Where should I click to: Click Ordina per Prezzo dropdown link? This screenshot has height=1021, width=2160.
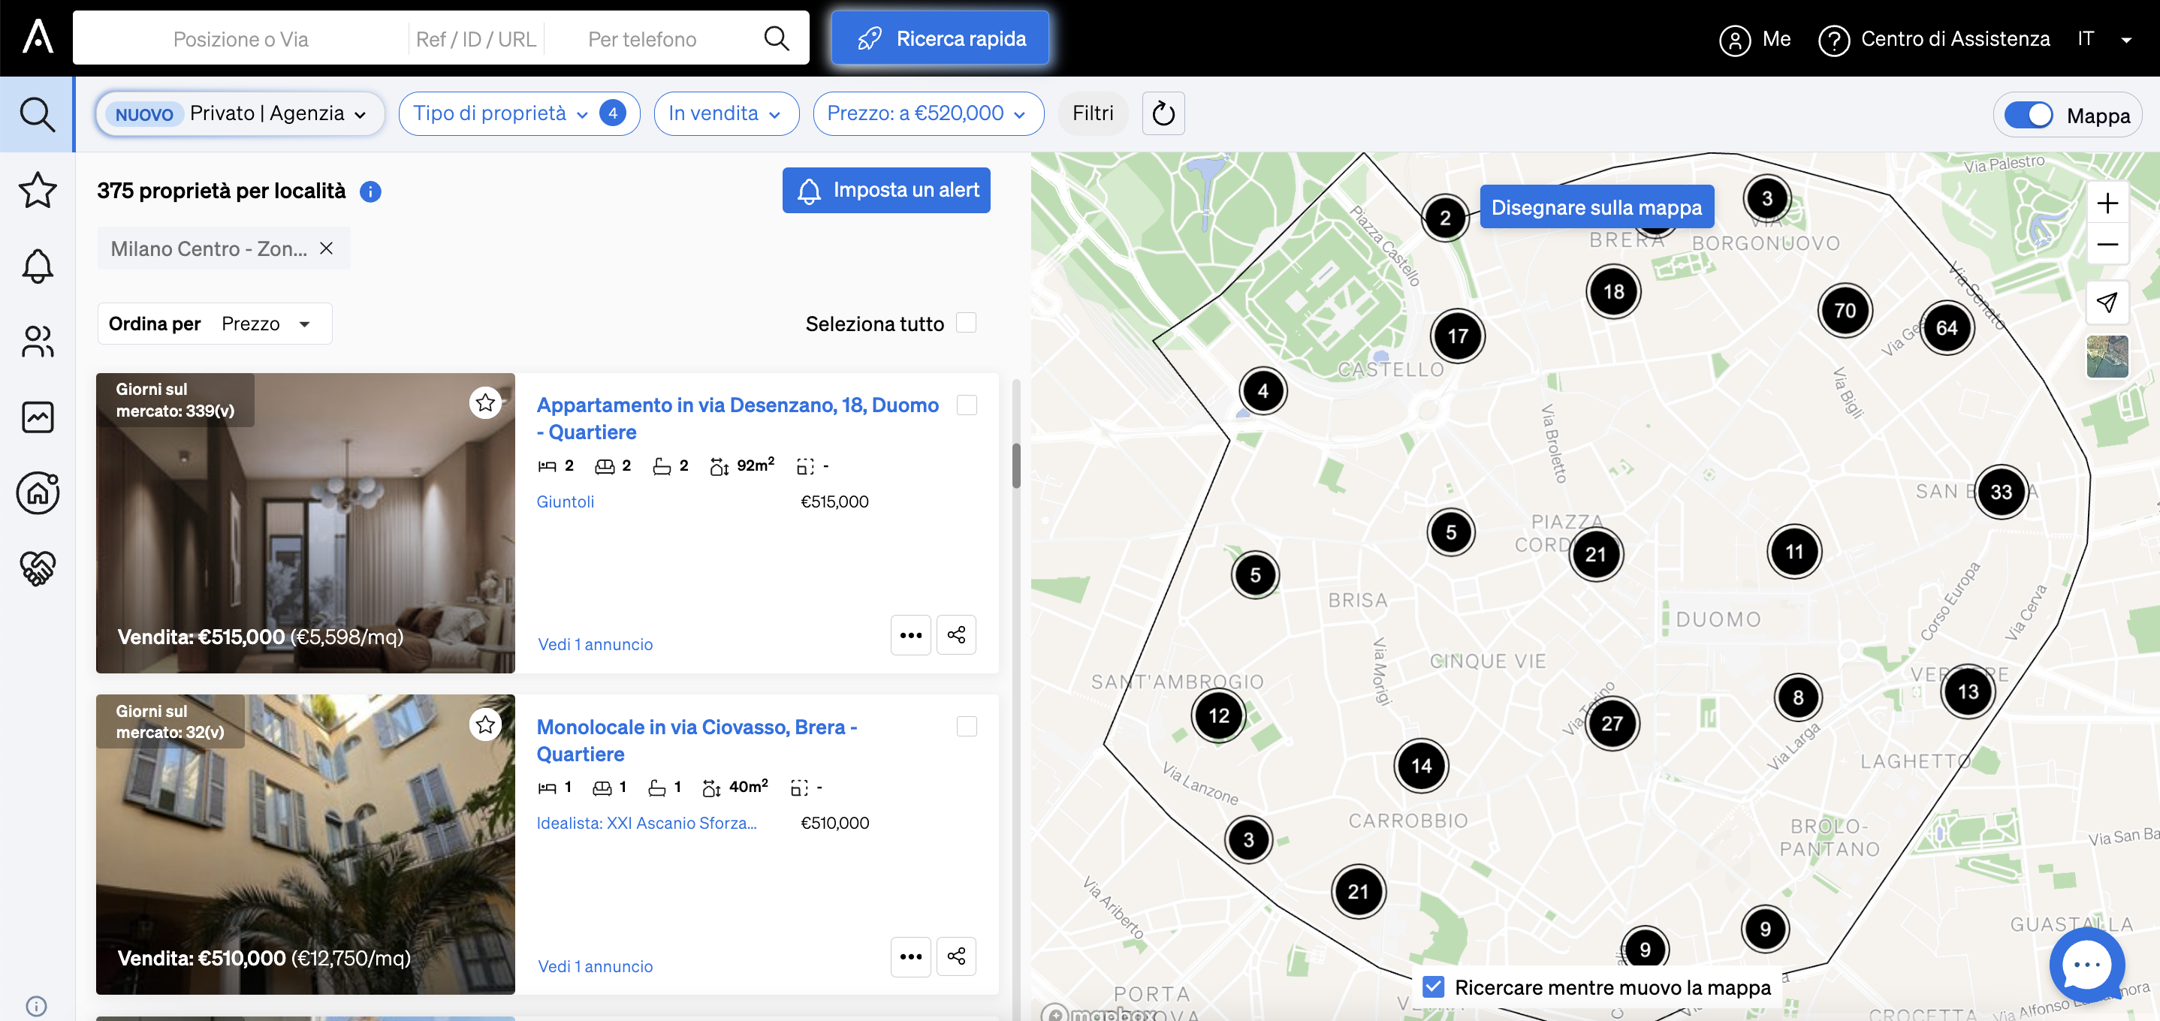(x=266, y=324)
